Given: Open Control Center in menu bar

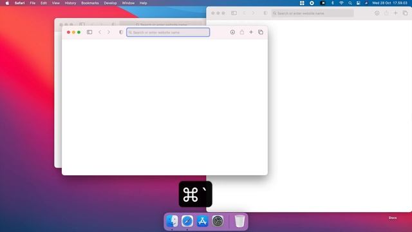Looking at the screenshot, I should [359, 3].
